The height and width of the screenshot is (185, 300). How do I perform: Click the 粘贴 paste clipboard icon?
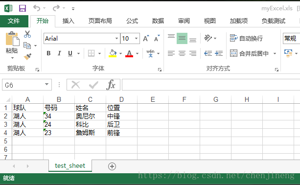click(12, 39)
